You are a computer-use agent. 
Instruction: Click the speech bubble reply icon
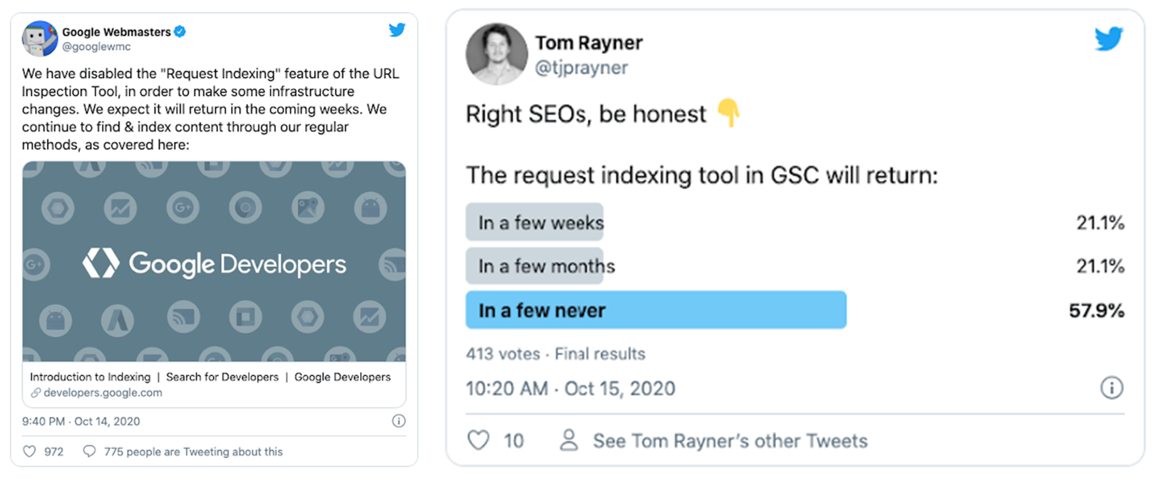[90, 451]
